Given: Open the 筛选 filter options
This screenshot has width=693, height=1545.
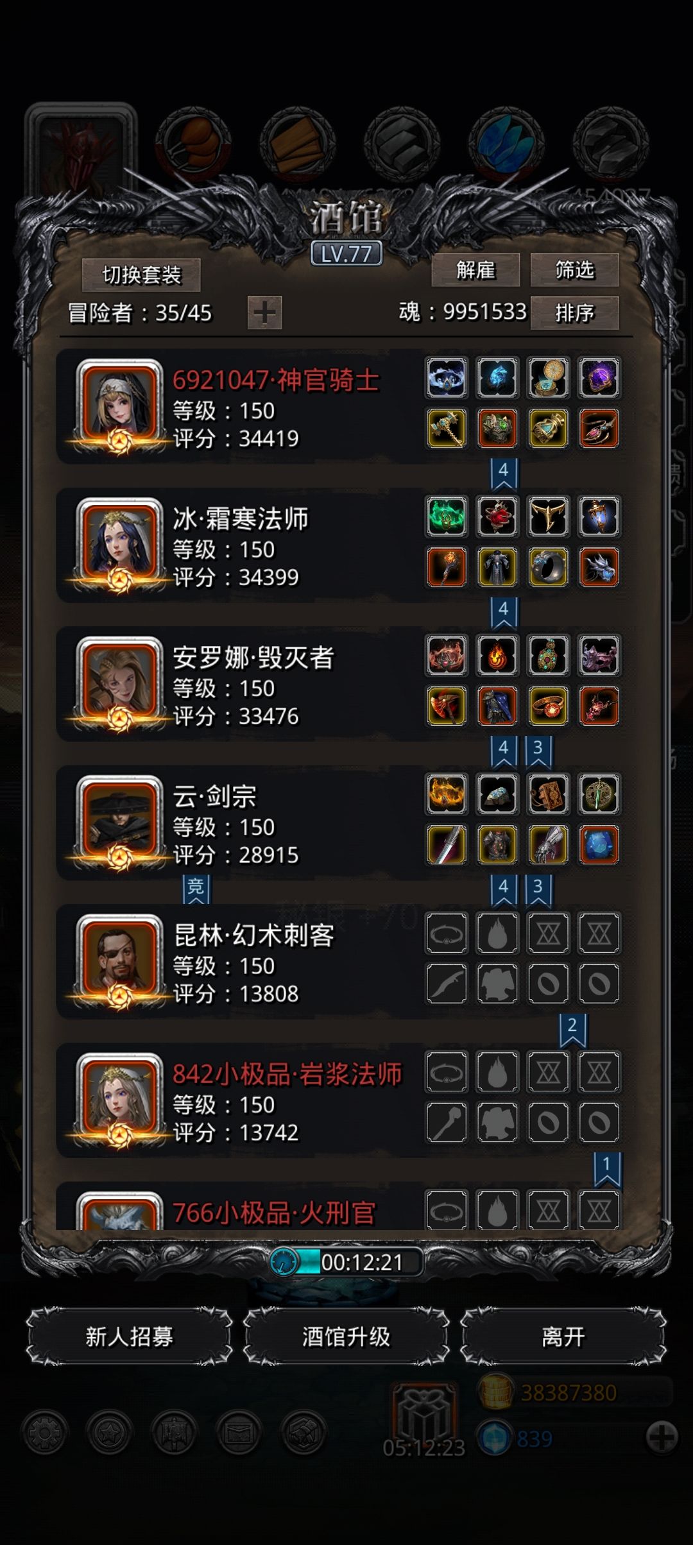Looking at the screenshot, I should coord(574,269).
